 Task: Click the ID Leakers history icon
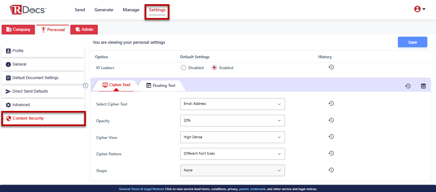tap(331, 67)
